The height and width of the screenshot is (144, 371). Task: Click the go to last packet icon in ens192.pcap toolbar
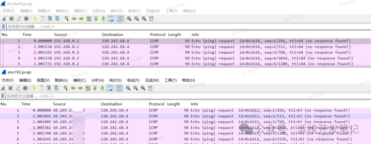(102, 88)
